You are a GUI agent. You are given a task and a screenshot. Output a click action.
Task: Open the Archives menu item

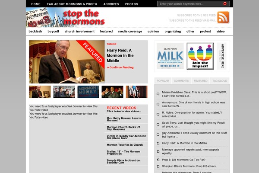click(x=111, y=4)
